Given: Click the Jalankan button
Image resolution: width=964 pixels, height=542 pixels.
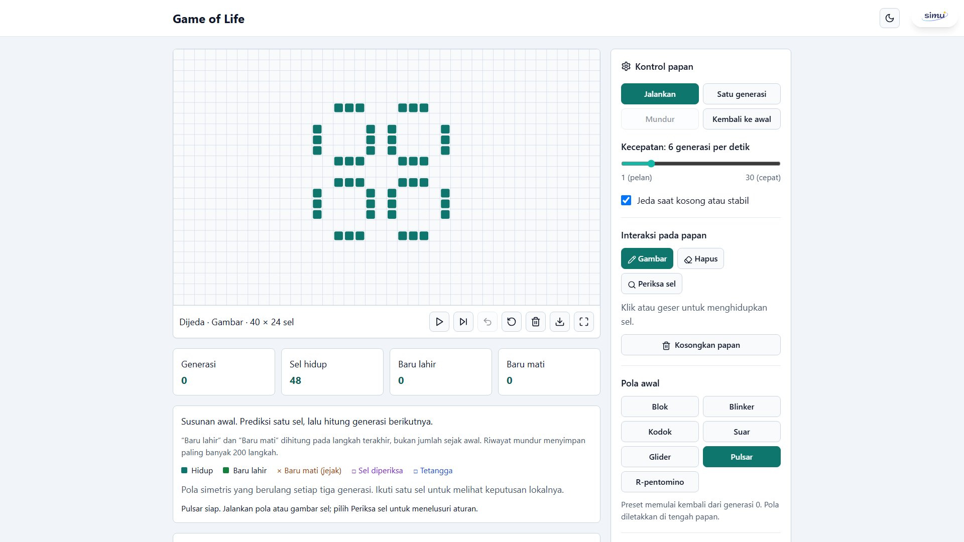Looking at the screenshot, I should click(x=660, y=94).
